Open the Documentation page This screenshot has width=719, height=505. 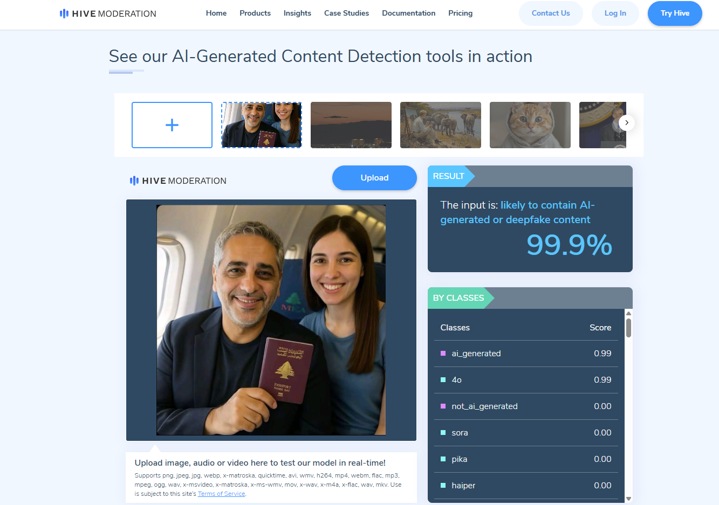pyautogui.click(x=408, y=13)
